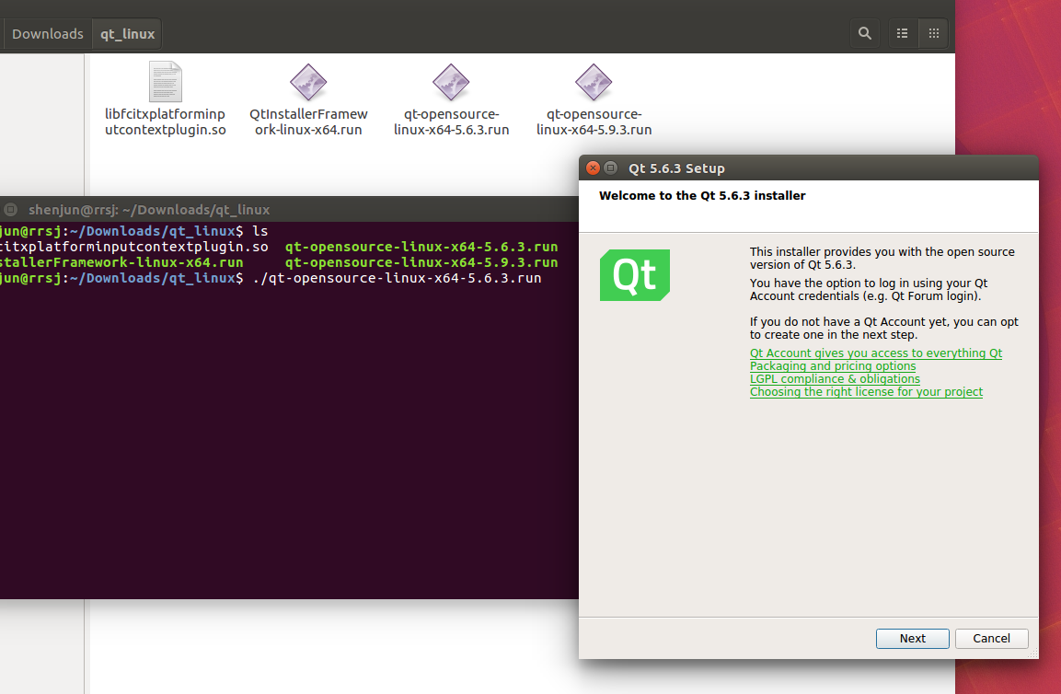1061x694 pixels.
Task: Open the LGPL compliance & obligations link
Action: point(835,378)
